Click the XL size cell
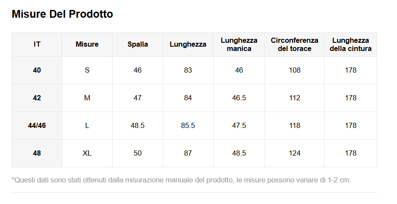This screenshot has height=204, width=397. point(87,153)
